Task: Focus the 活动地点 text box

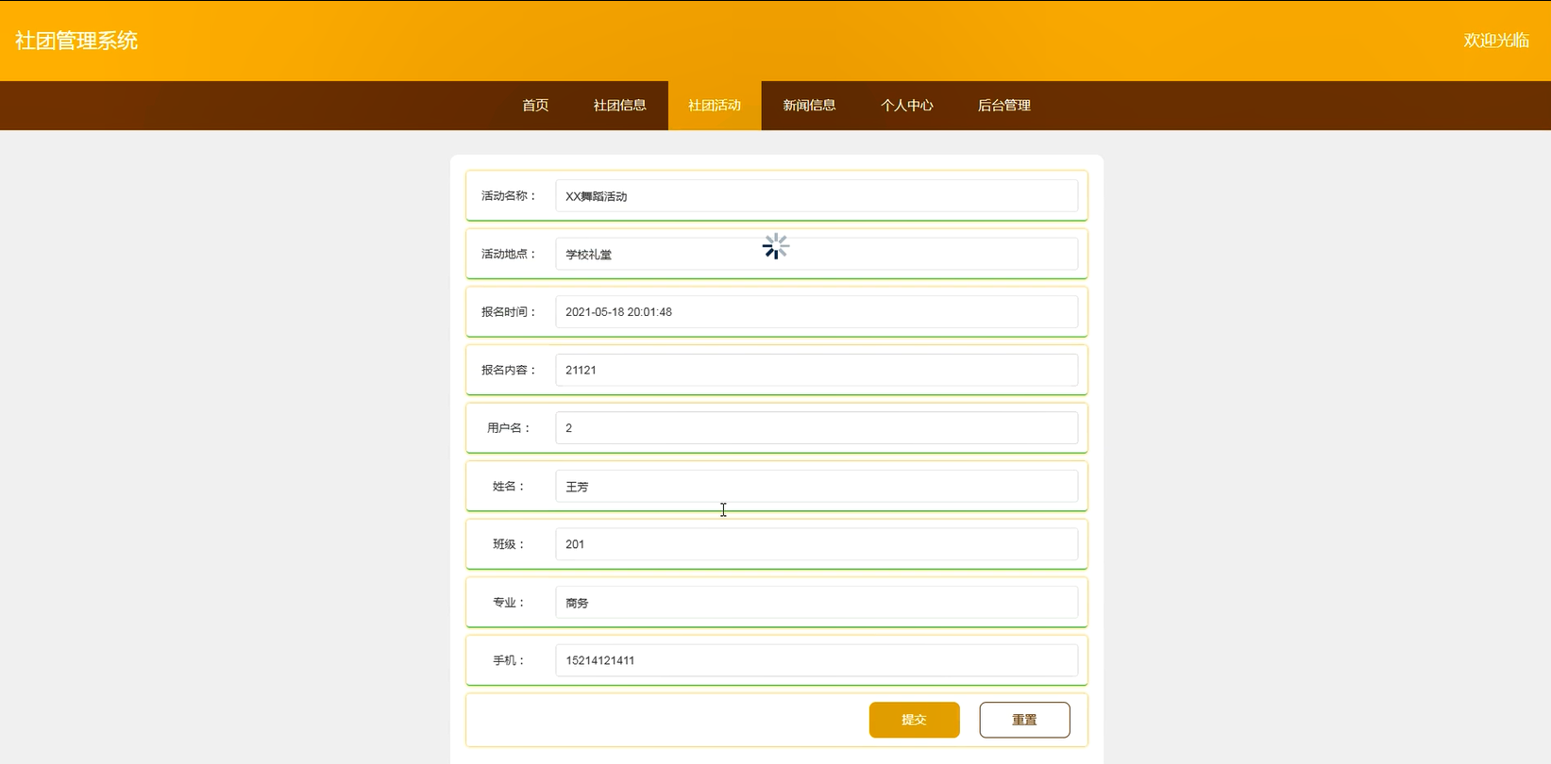Action: (x=816, y=255)
